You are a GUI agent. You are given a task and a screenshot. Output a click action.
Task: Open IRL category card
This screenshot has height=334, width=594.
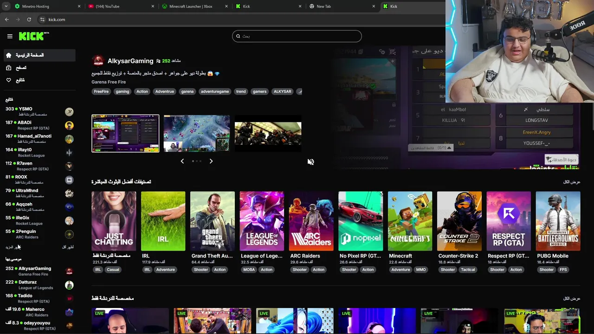[x=163, y=221]
